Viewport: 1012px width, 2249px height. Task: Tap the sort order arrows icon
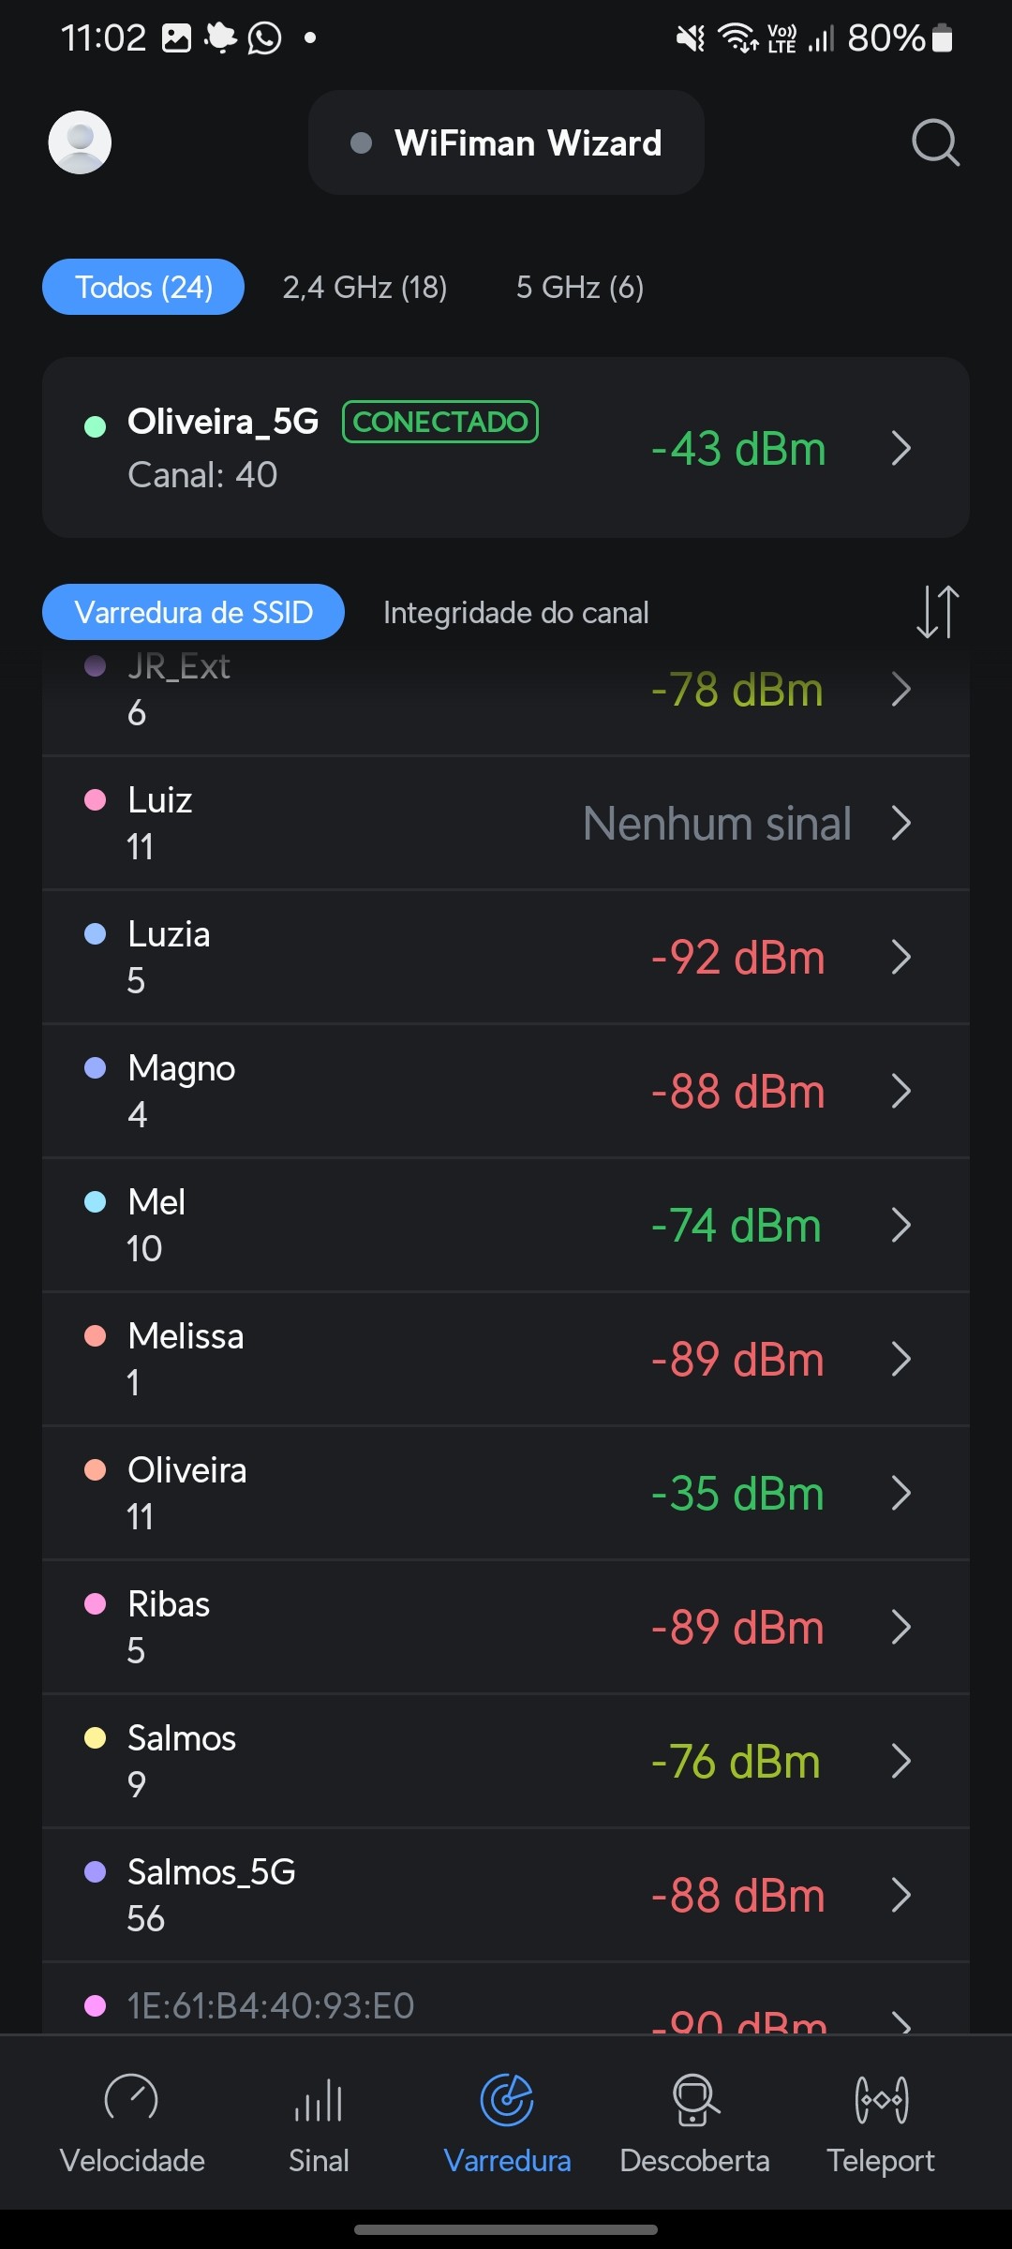(937, 612)
